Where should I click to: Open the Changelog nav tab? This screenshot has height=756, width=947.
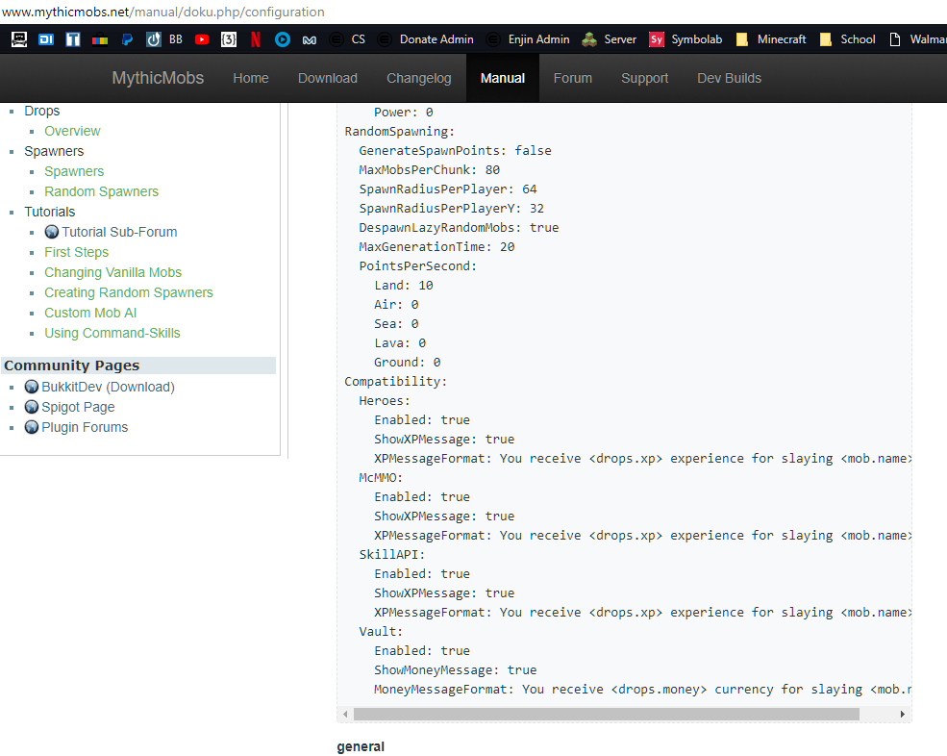pos(418,78)
